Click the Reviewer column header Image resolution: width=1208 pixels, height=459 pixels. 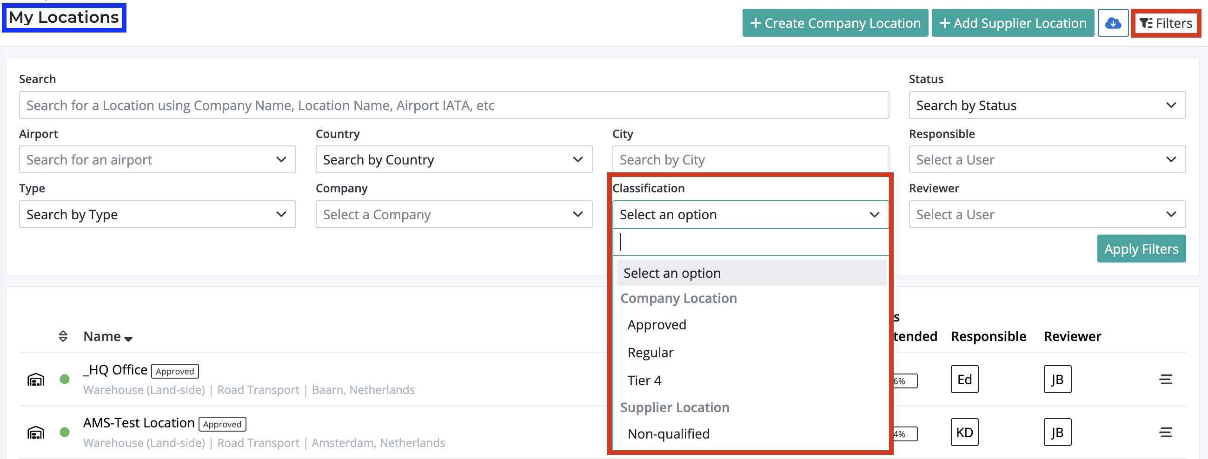coord(1073,336)
